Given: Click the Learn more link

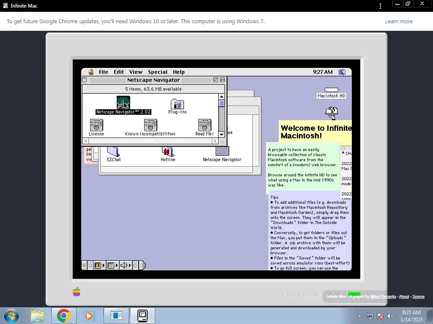Looking at the screenshot, I should [x=399, y=21].
